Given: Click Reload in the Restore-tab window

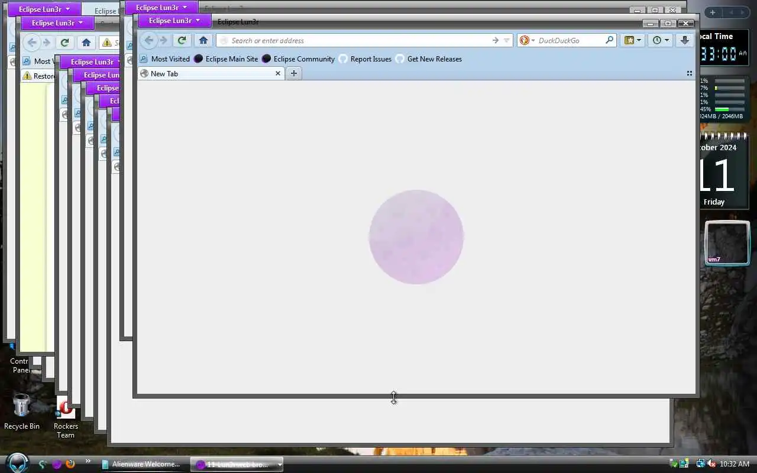Looking at the screenshot, I should point(65,42).
